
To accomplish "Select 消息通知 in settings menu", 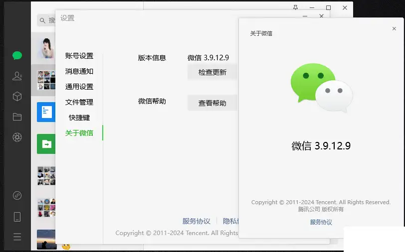I will point(79,71).
